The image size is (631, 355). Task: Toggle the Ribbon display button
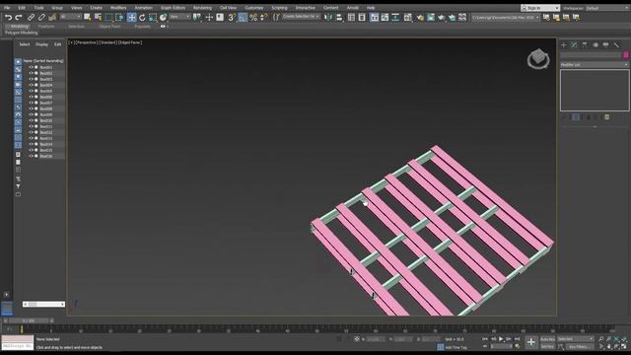click(374, 18)
